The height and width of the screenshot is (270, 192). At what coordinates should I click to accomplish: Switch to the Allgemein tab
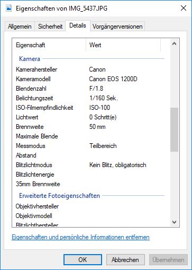click(x=20, y=27)
